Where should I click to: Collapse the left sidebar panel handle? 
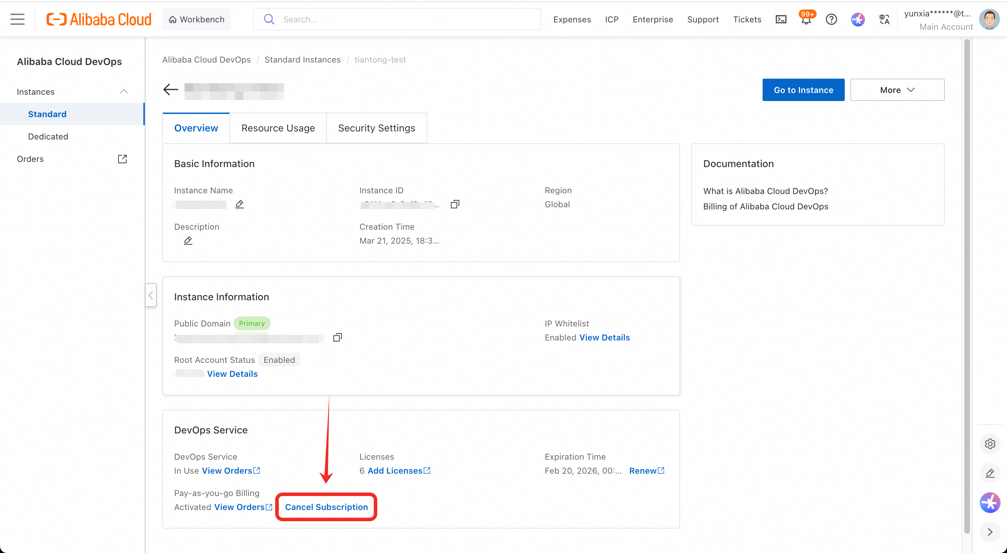coord(151,295)
